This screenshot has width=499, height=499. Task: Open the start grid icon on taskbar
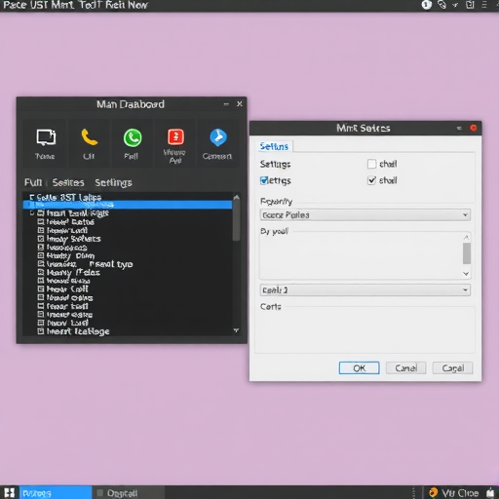point(10,493)
